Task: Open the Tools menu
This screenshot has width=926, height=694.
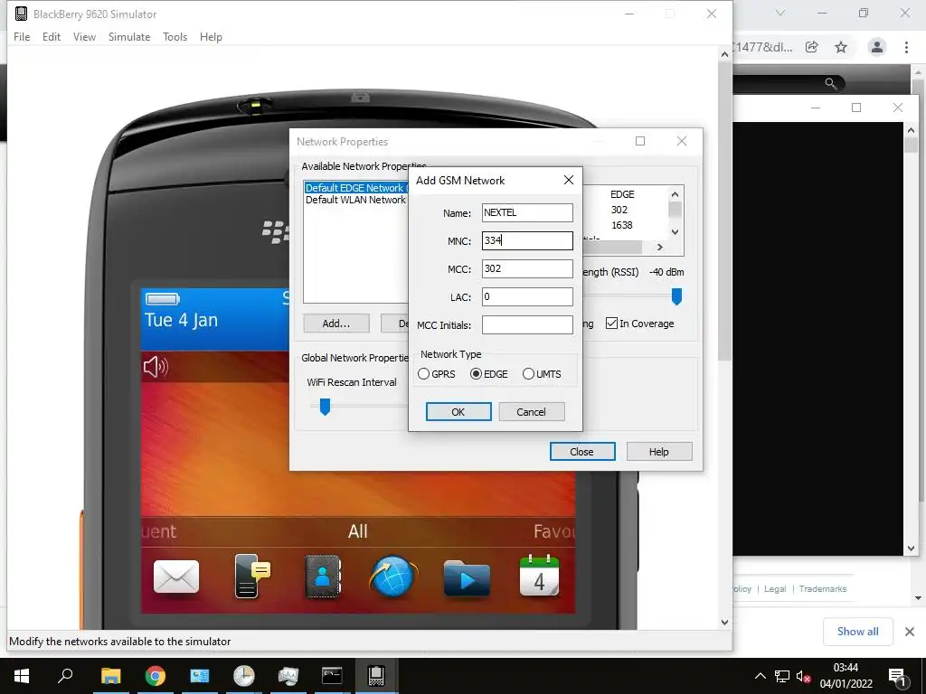Action: pos(175,36)
